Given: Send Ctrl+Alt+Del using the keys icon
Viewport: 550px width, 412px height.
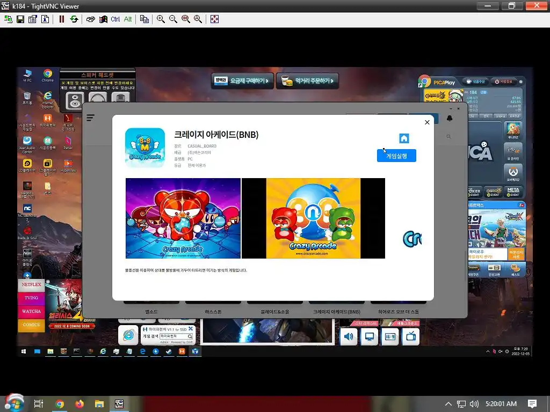Looking at the screenshot, I should pos(90,19).
